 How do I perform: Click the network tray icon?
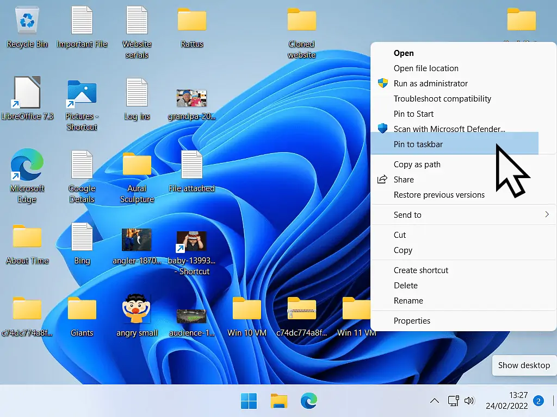pos(453,401)
